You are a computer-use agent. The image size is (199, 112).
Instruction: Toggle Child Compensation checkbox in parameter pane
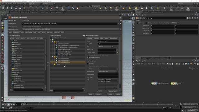tap(146, 23)
